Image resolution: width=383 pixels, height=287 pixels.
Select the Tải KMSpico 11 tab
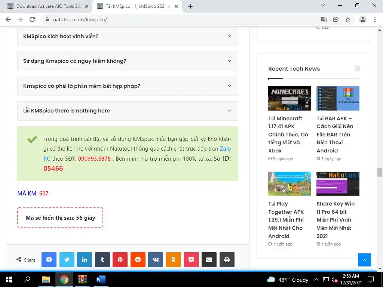(x=137, y=6)
